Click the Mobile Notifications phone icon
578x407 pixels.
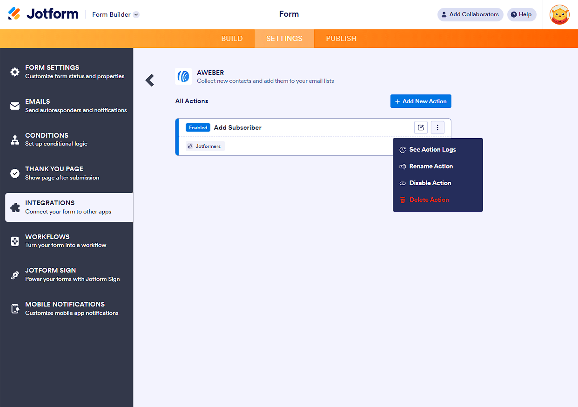point(15,309)
